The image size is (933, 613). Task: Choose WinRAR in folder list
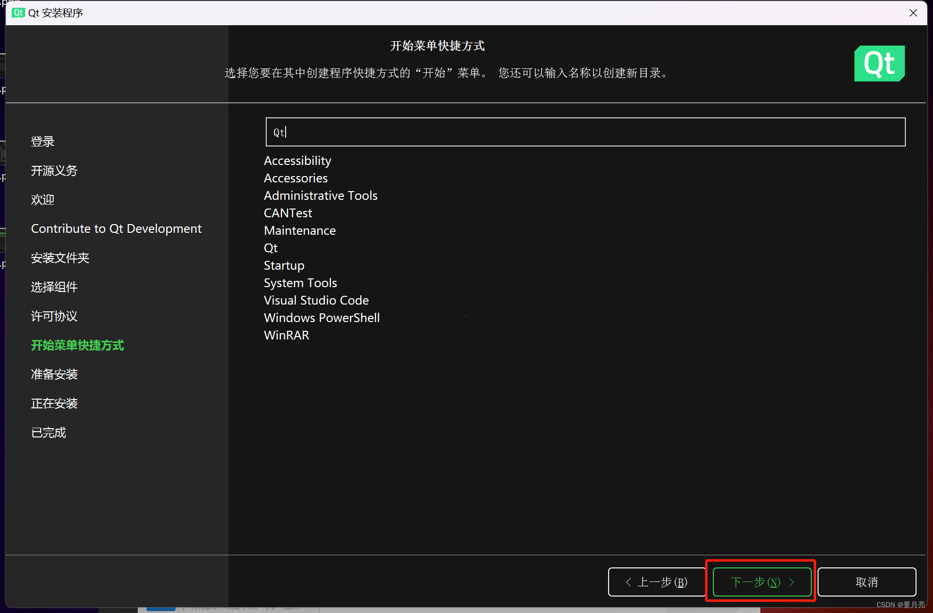287,335
